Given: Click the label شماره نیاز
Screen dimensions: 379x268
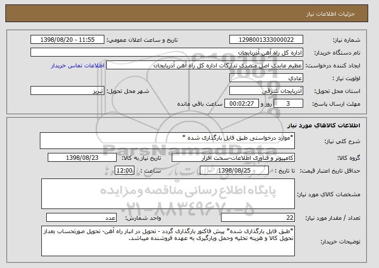Looking at the screenshot, I should click(347, 40).
